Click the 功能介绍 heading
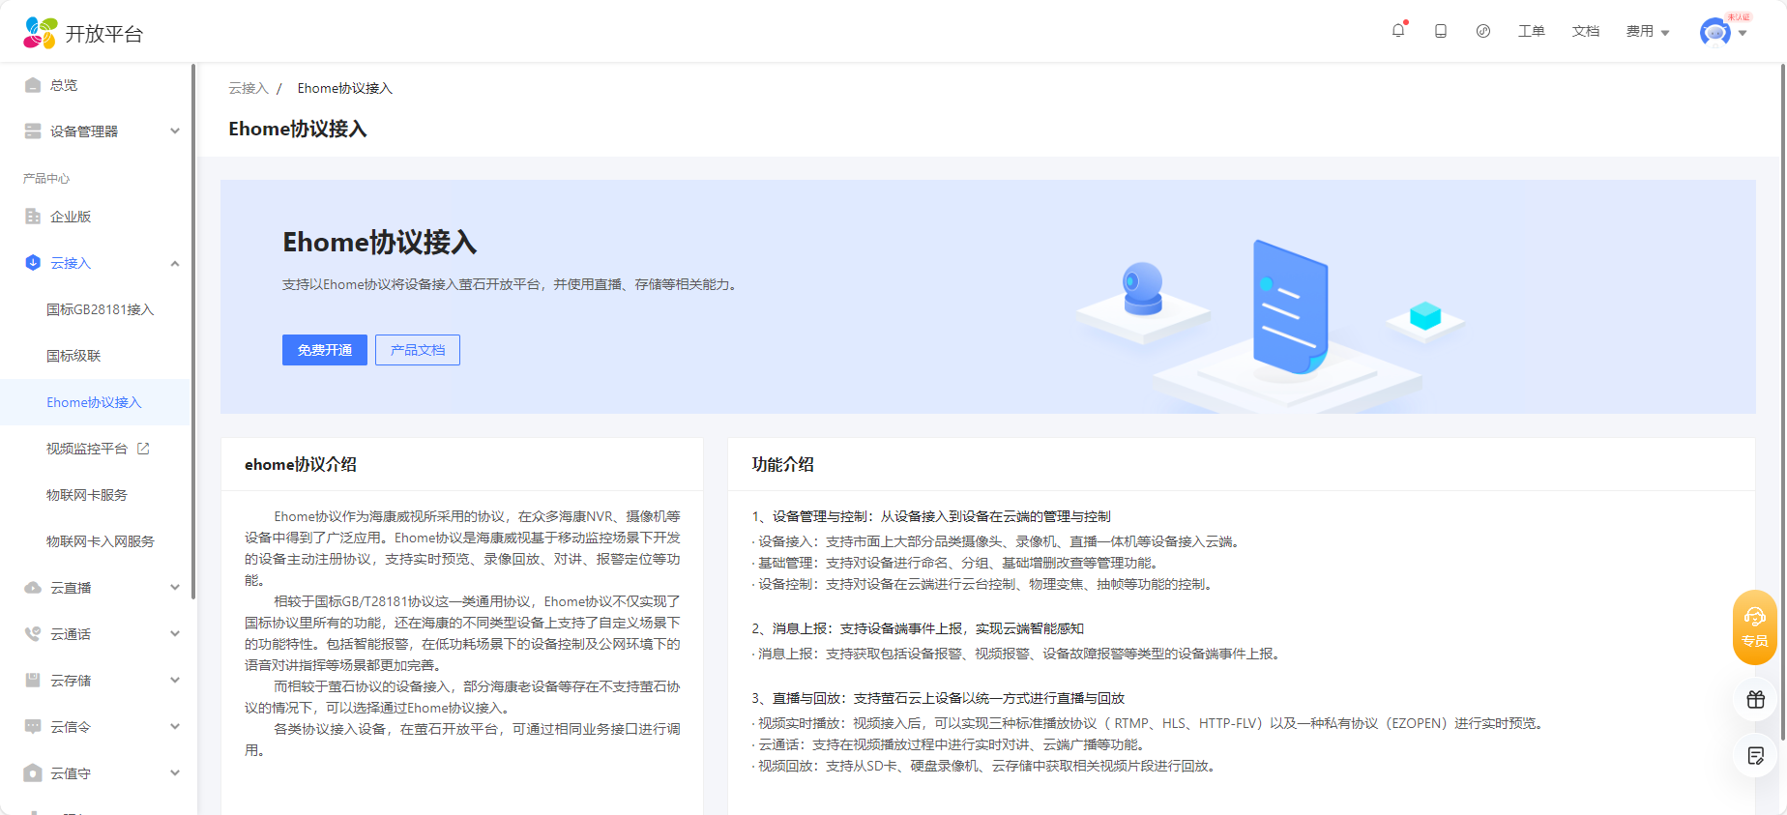 coord(783,464)
